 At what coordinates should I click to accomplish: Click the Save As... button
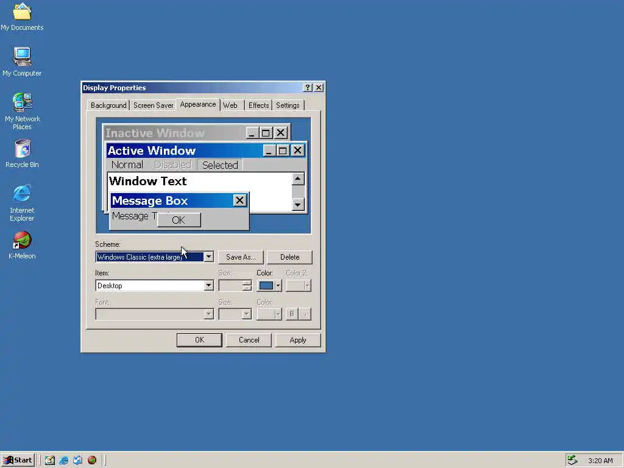click(241, 257)
